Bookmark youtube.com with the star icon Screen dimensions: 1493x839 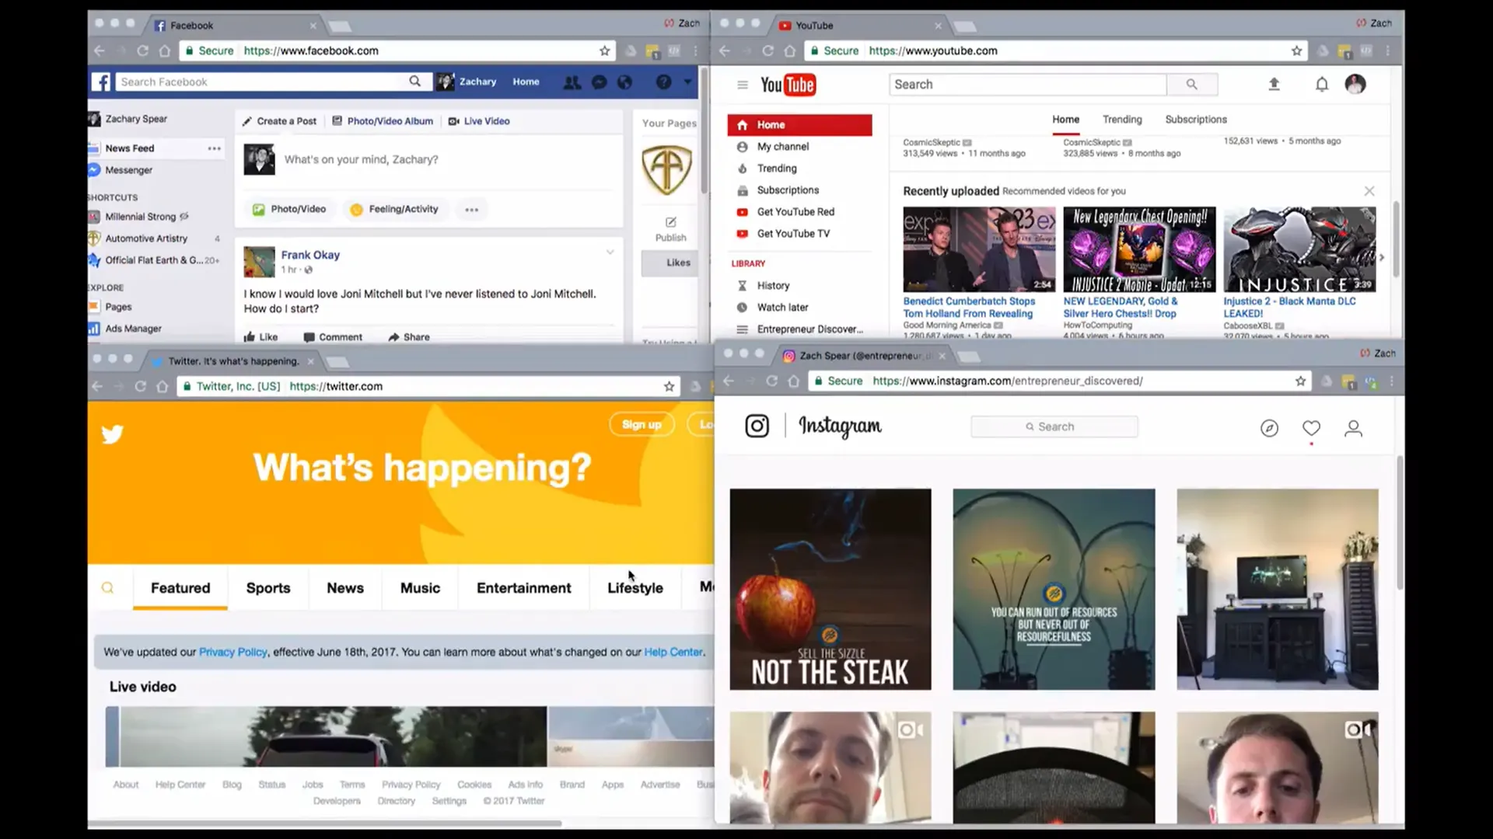pos(1296,50)
